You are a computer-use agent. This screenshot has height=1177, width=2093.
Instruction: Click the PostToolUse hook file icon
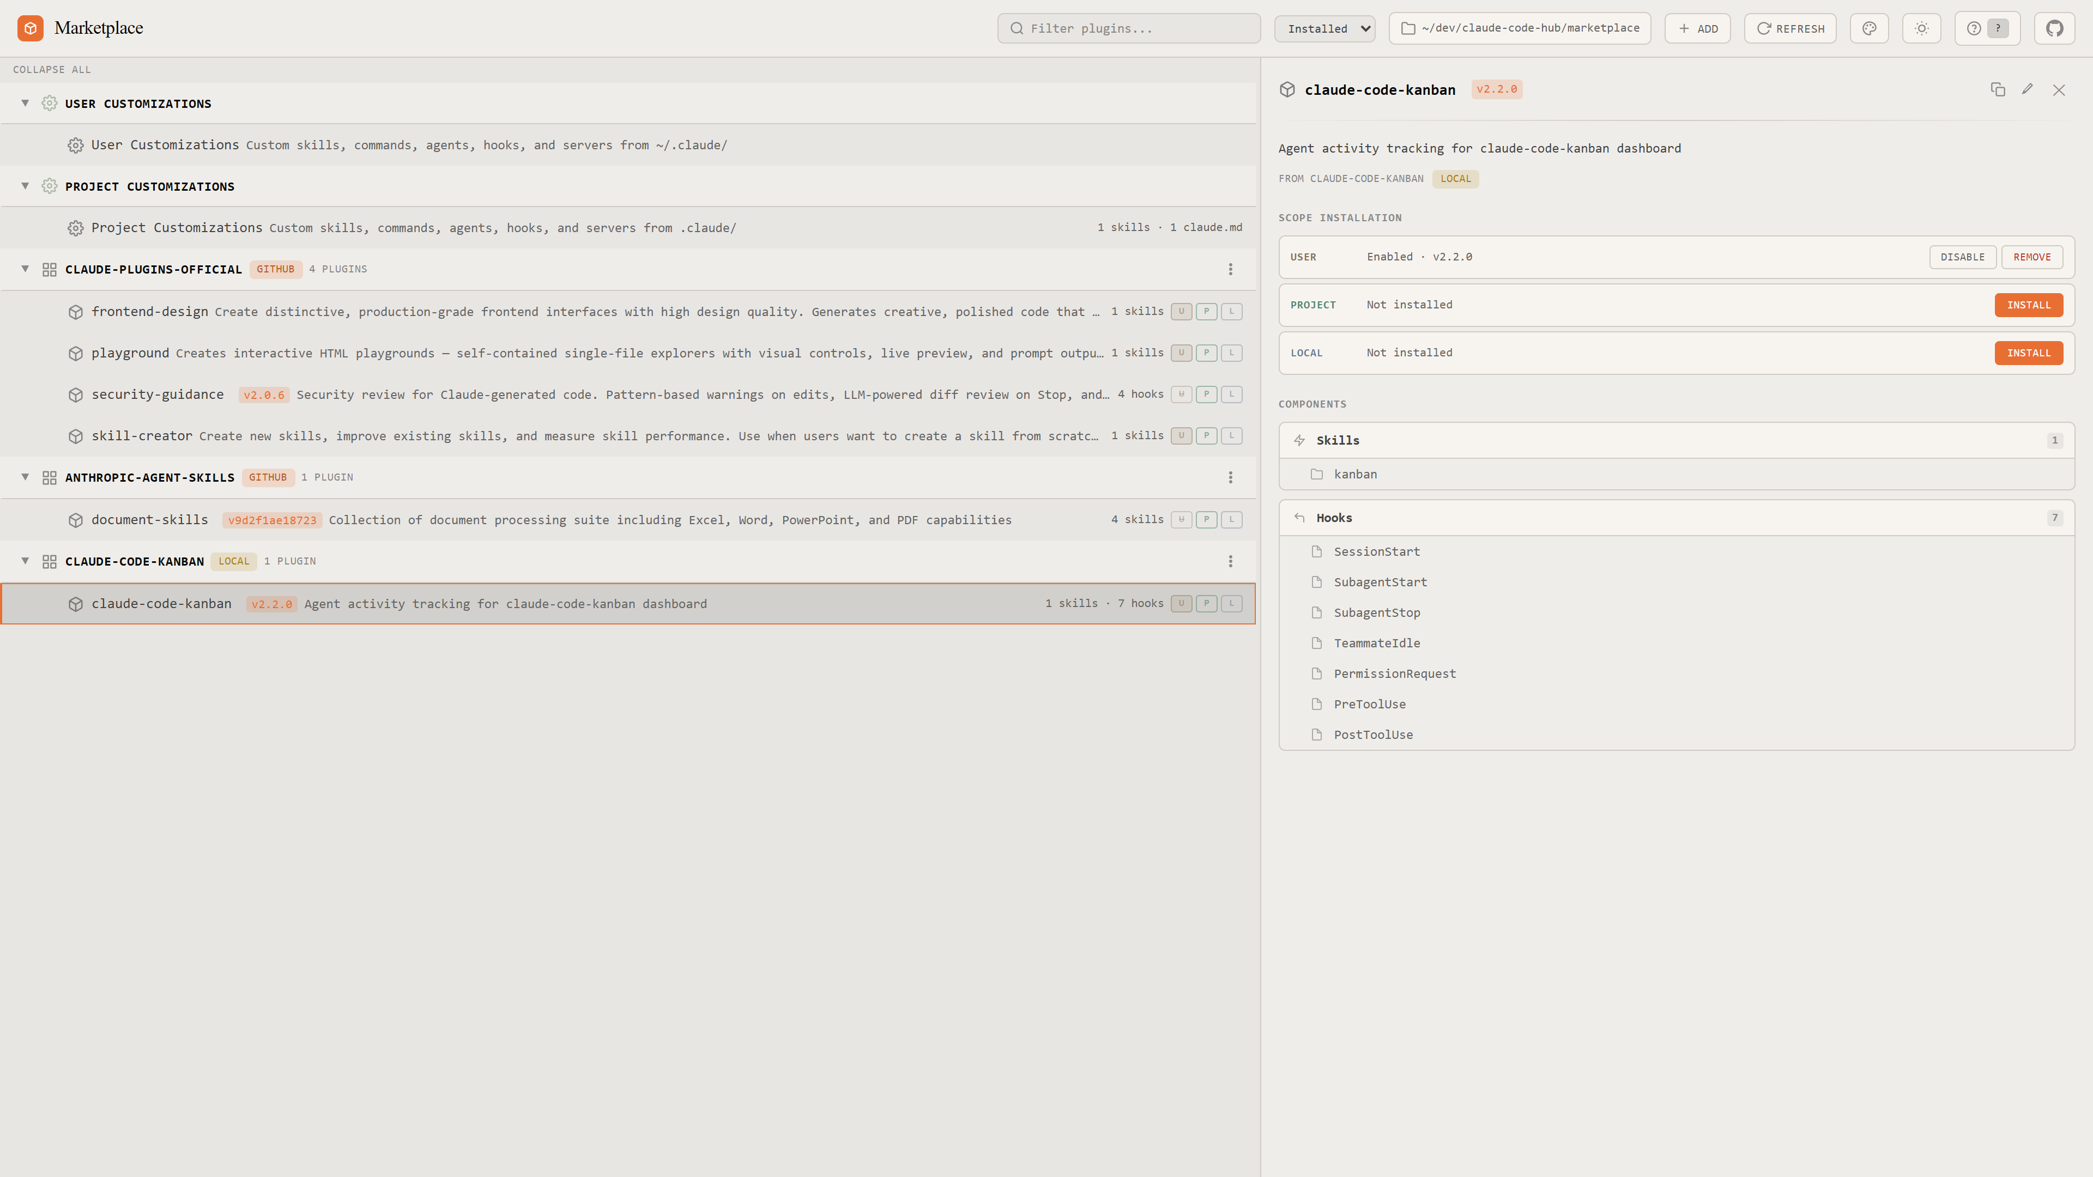click(1316, 735)
